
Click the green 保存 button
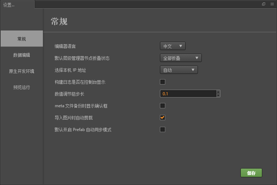(251, 173)
